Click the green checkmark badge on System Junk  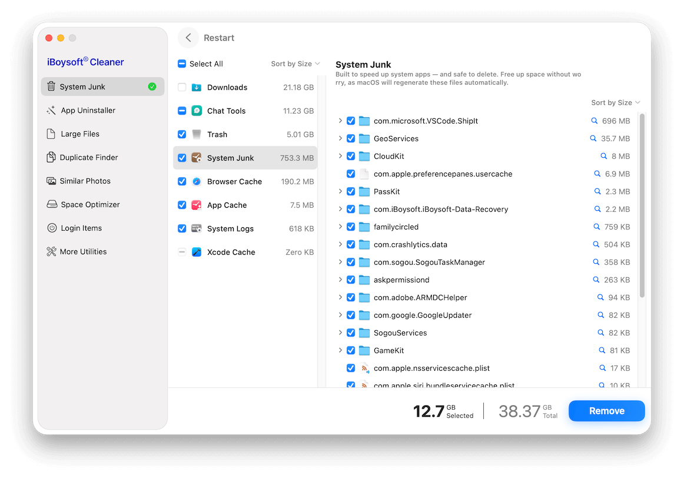152,86
